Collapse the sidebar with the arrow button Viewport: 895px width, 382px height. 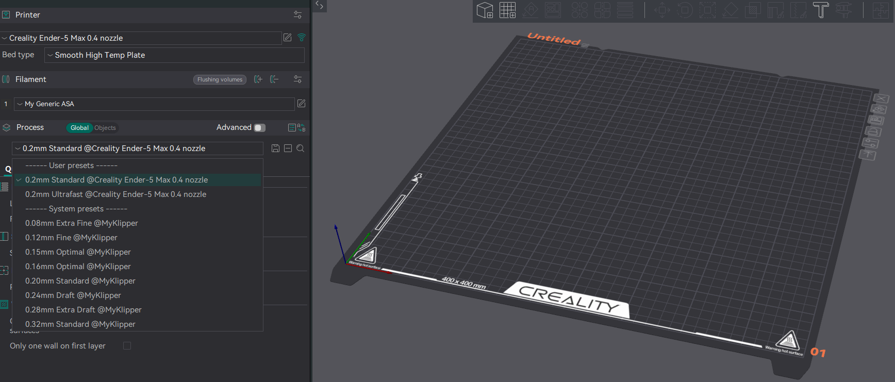320,6
